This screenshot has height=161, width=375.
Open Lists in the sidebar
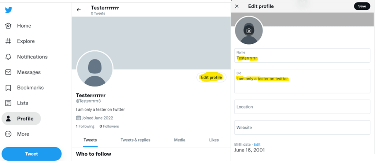tap(16, 103)
